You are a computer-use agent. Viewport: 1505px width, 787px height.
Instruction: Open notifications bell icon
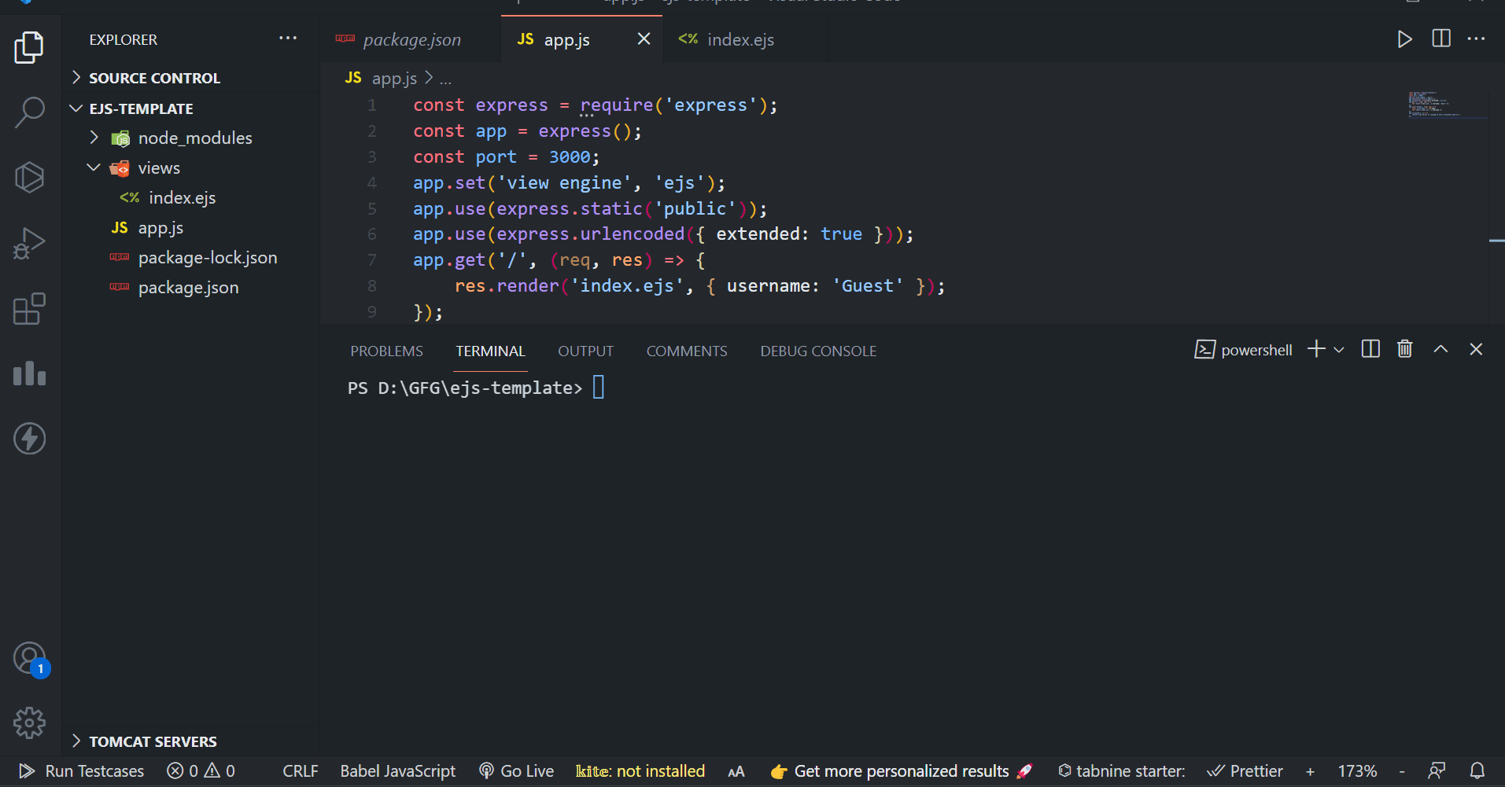click(1477, 771)
